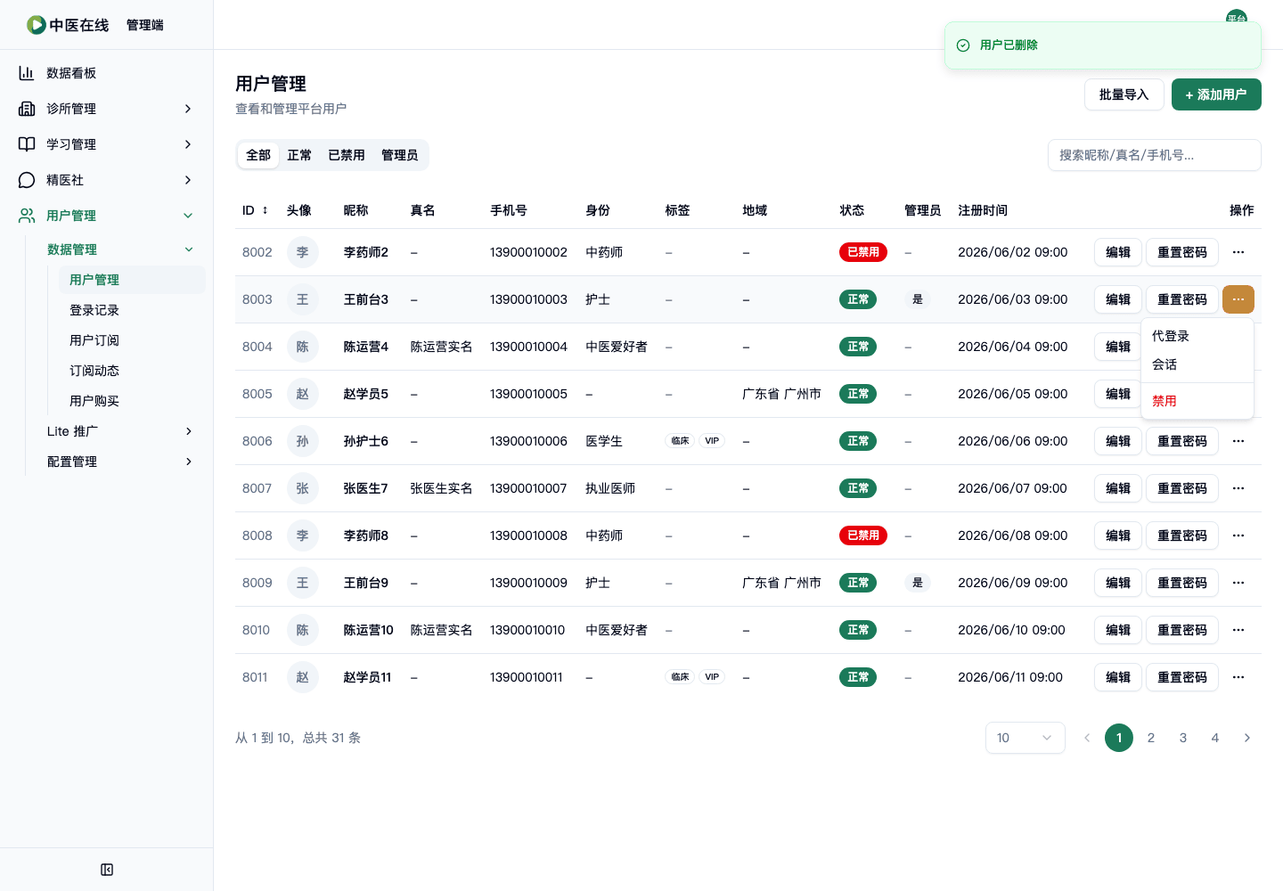
Task: Go to page 3
Action: [x=1183, y=738]
